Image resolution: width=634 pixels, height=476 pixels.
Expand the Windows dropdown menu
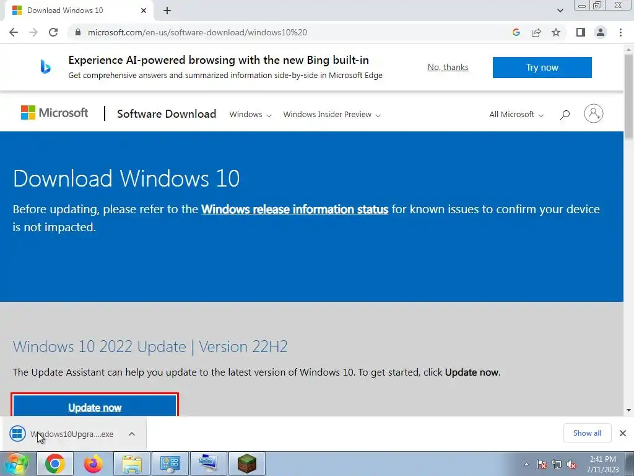[250, 115]
